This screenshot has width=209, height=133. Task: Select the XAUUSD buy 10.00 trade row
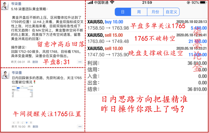click(x=147, y=25)
